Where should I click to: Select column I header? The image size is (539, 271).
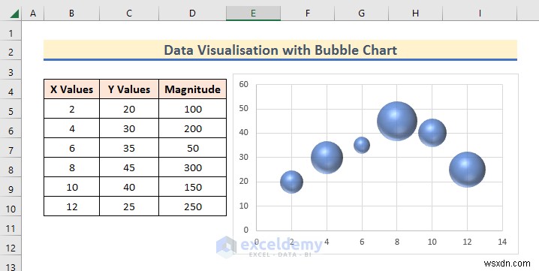point(480,14)
